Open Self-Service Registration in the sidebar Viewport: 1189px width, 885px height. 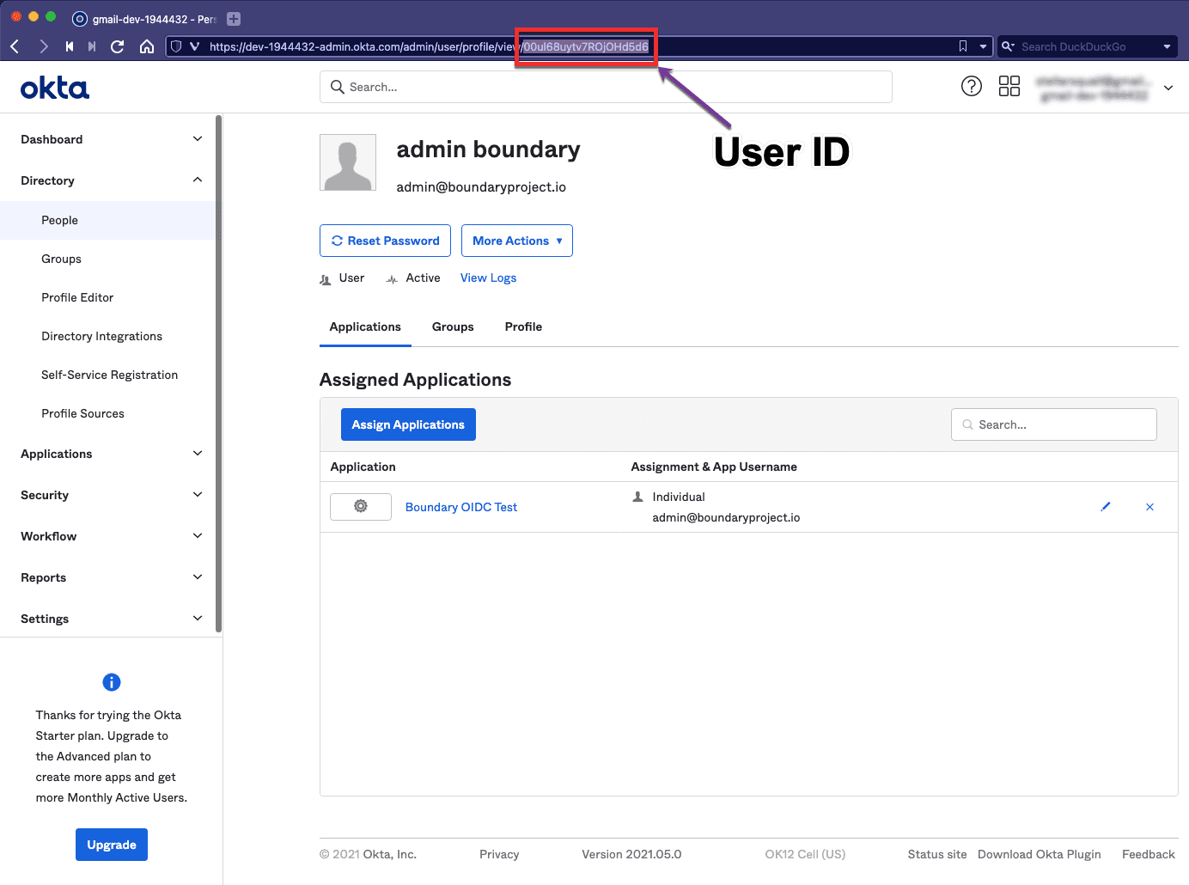point(109,375)
